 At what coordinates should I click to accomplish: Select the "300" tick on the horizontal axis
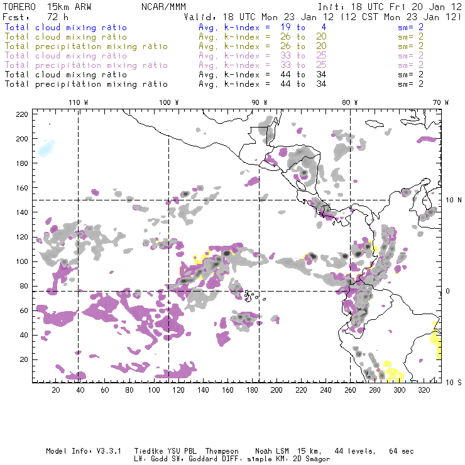[x=400, y=390]
